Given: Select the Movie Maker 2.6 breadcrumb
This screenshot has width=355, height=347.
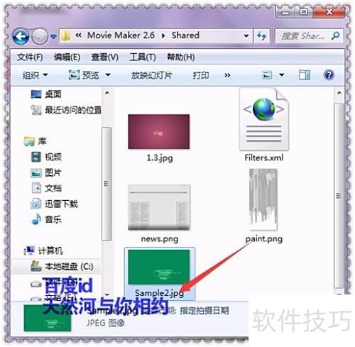Looking at the screenshot, I should click(x=121, y=35).
